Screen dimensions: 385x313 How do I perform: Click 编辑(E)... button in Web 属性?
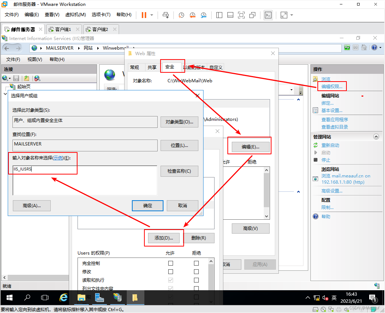251,147
